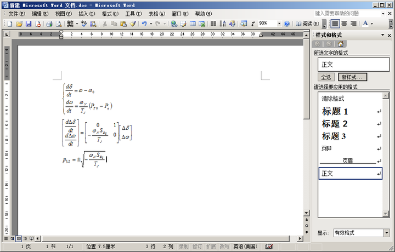Open the 表格 menu

click(x=157, y=14)
